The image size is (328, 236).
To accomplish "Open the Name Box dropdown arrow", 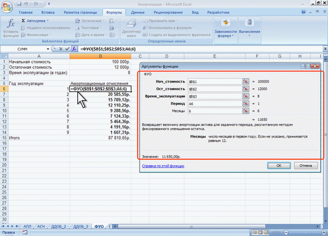I will [48, 49].
